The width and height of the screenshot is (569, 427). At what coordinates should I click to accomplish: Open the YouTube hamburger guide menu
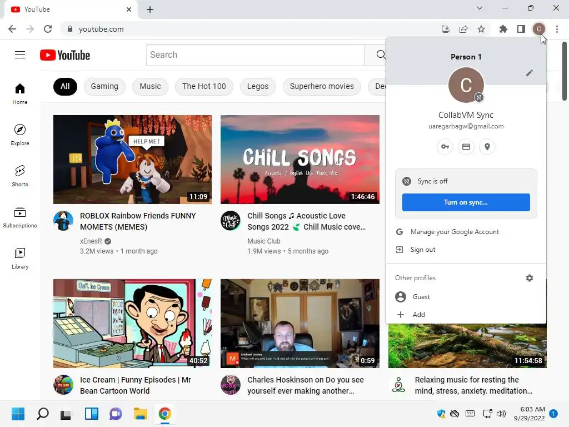20,55
